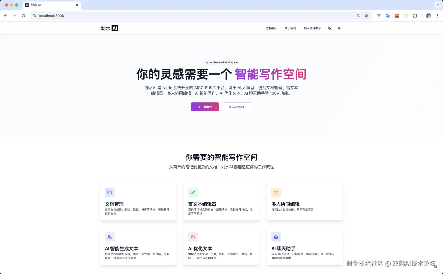This screenshot has height=274, width=443.
Task: Click the 划水 AI logo
Action: point(110,28)
